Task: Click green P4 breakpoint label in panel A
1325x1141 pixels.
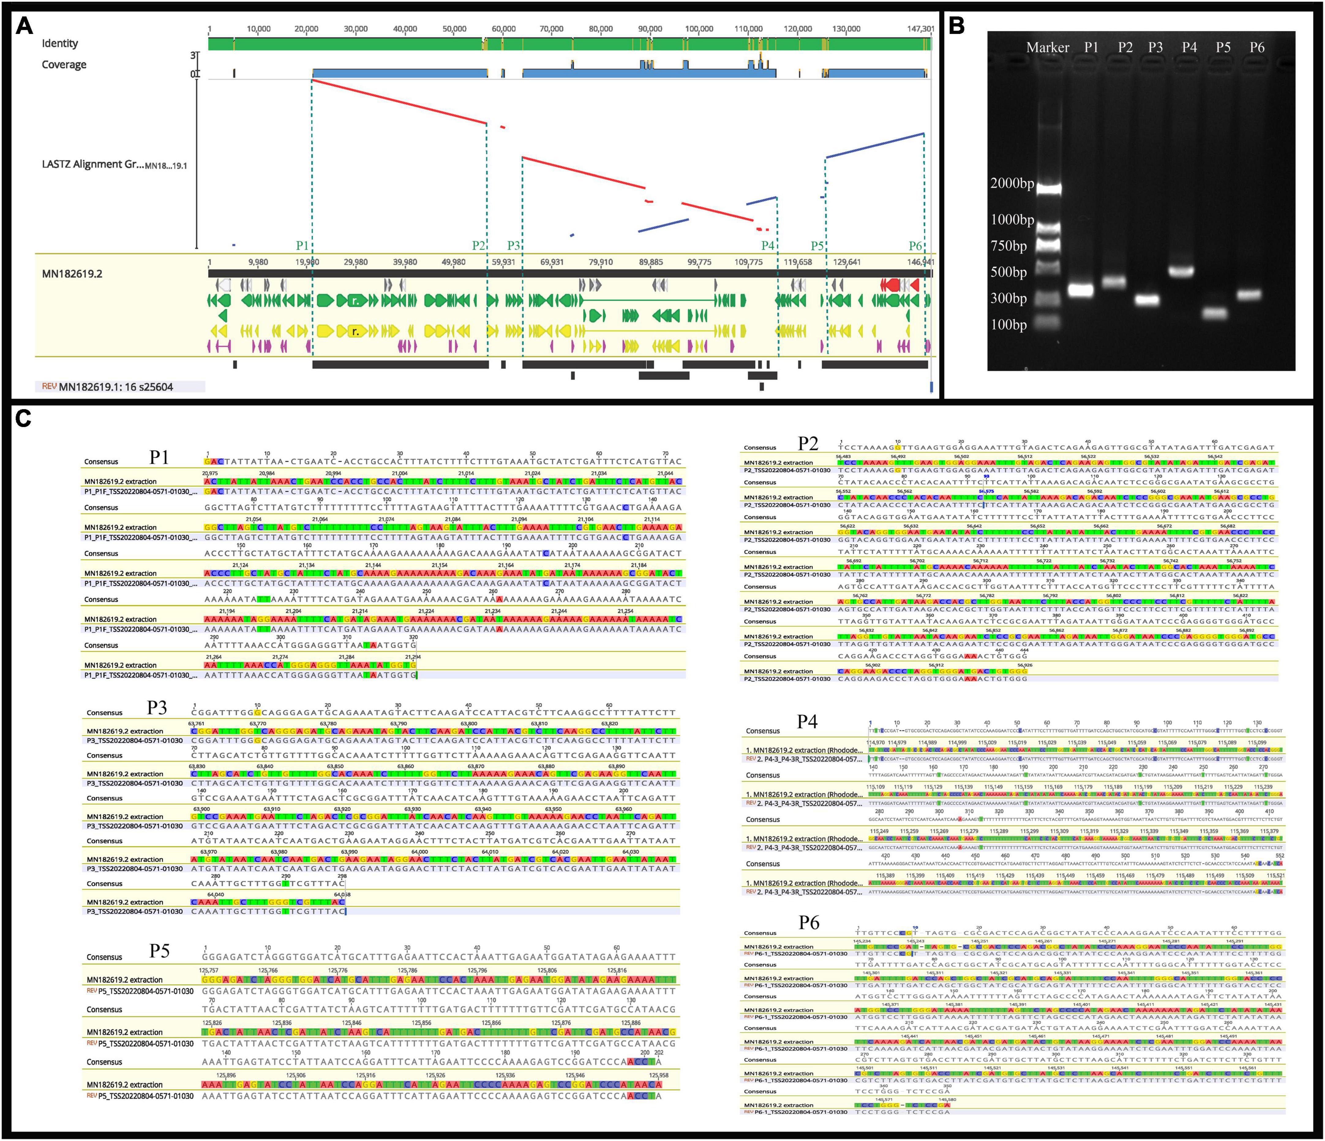Action: pyautogui.click(x=768, y=246)
